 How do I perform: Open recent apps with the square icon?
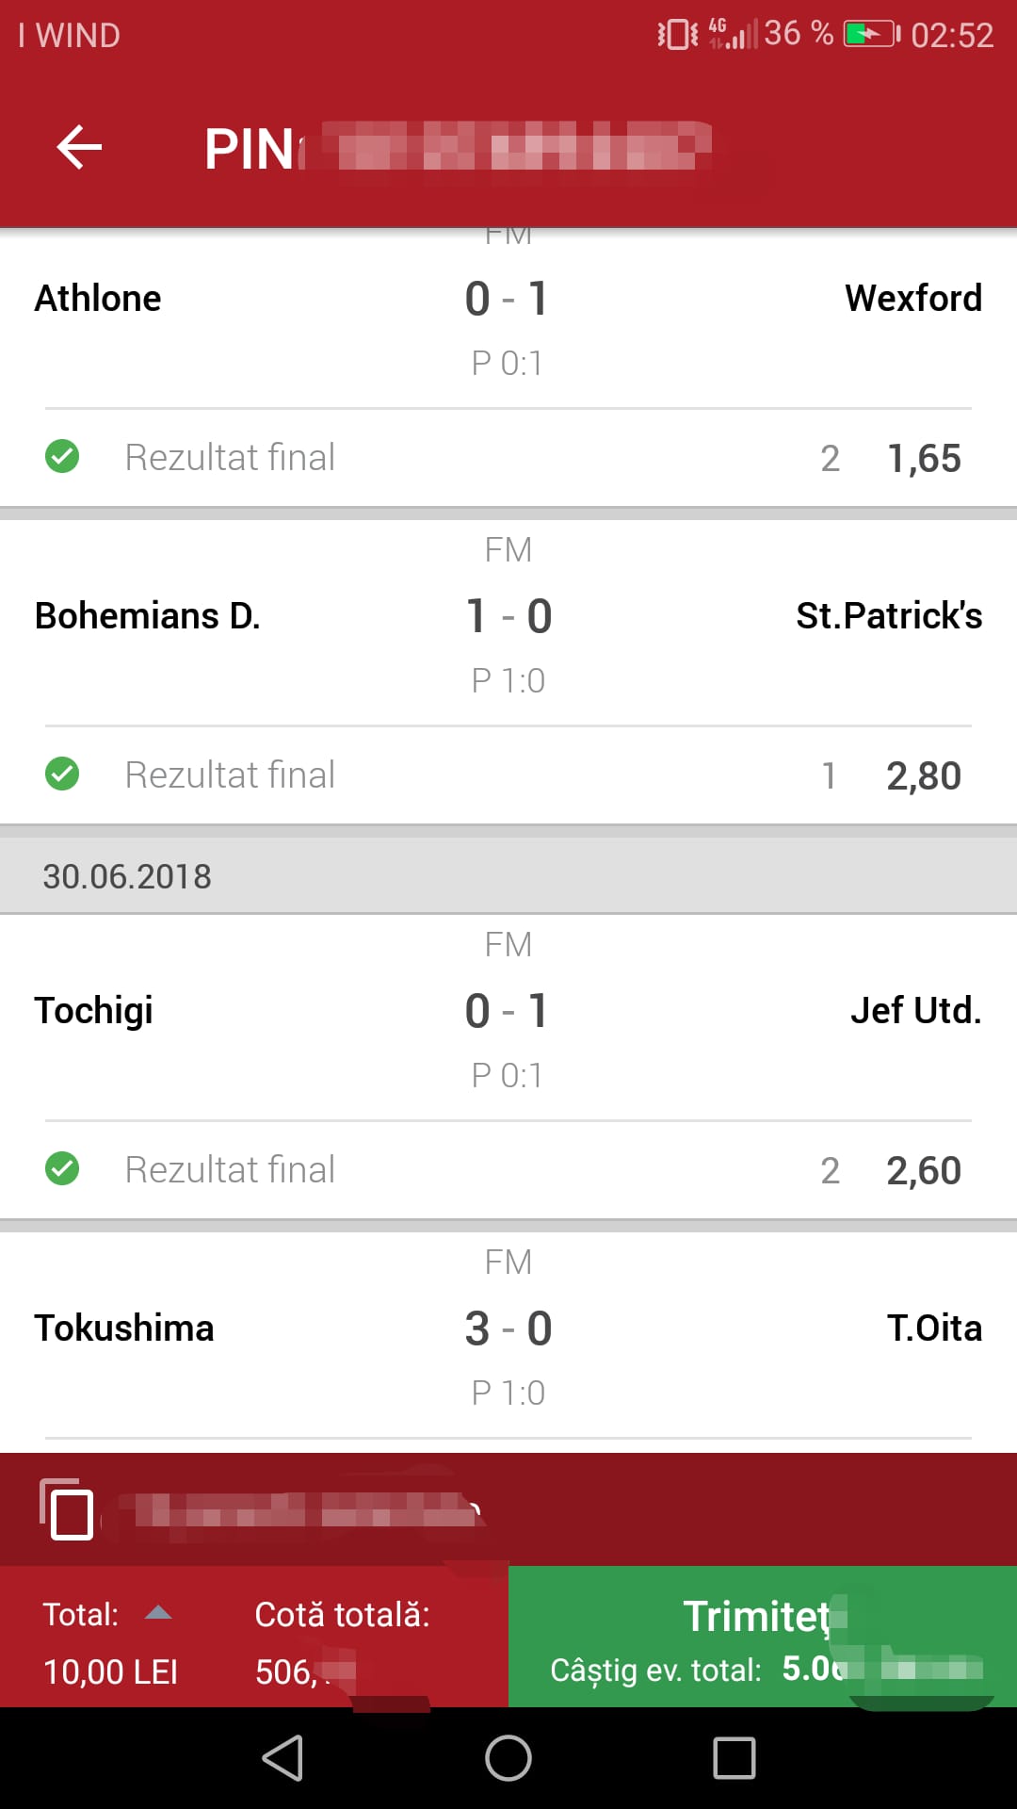(x=734, y=1758)
